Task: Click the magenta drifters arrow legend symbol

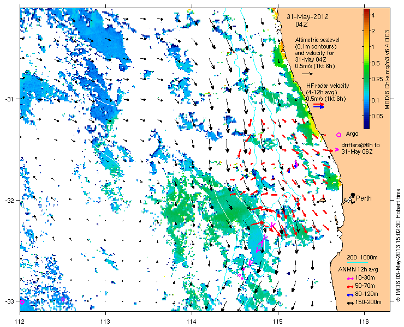Action: [x=337, y=149]
